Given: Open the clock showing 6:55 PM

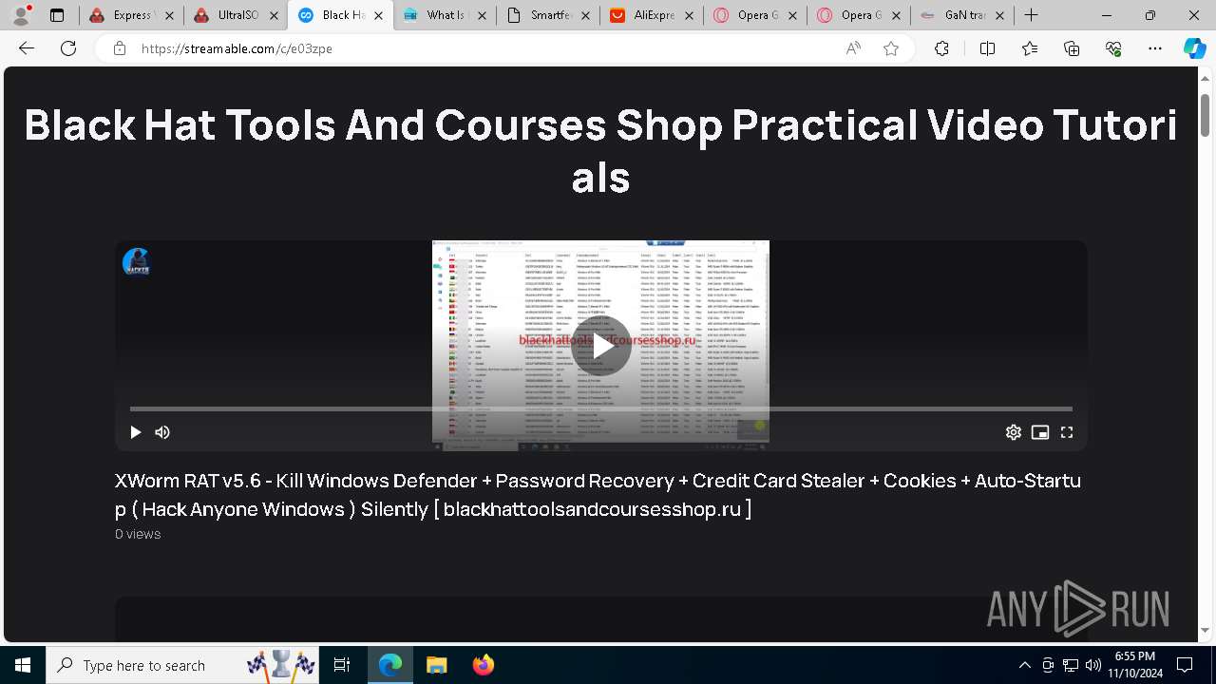Looking at the screenshot, I should click(x=1134, y=665).
